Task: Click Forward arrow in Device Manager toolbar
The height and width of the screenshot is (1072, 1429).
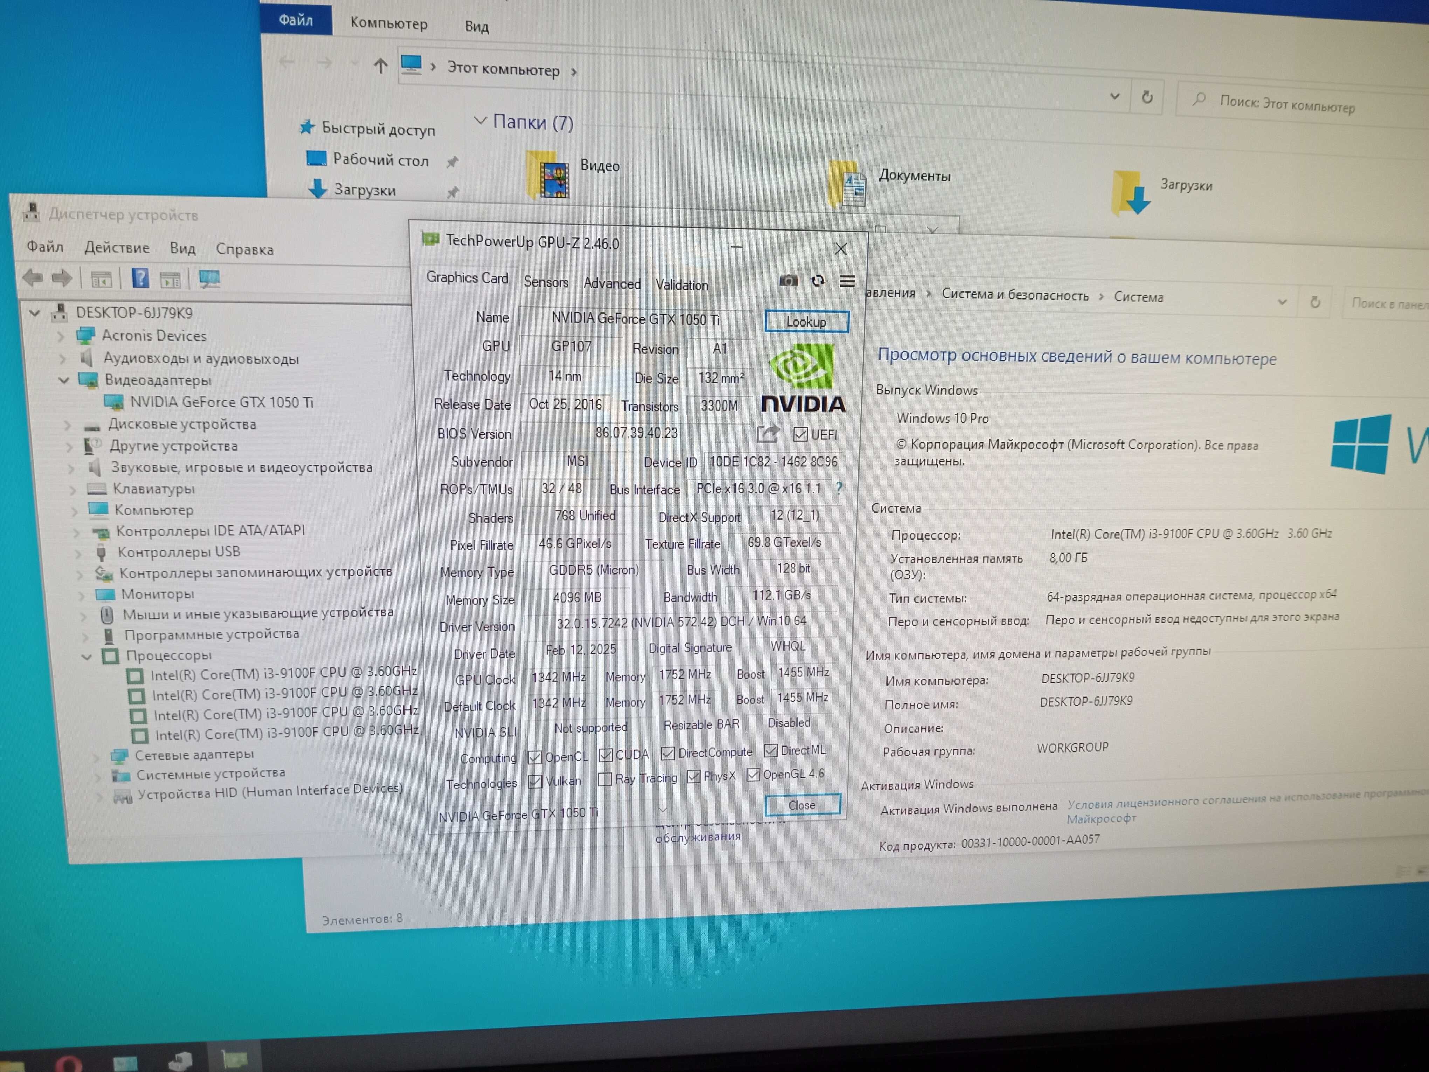Action: pos(62,279)
